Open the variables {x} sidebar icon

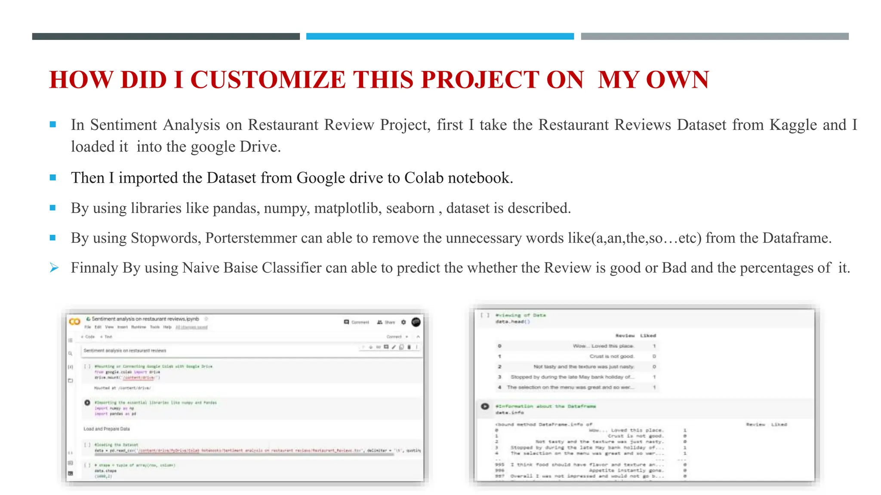(71, 367)
